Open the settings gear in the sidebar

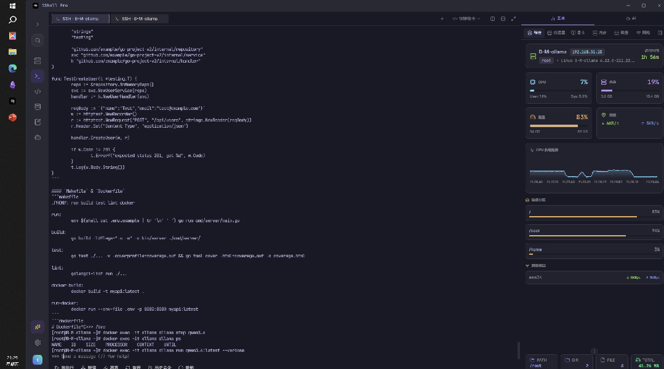(x=38, y=343)
